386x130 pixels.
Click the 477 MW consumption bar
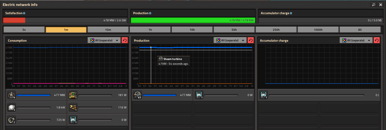pos(34,95)
